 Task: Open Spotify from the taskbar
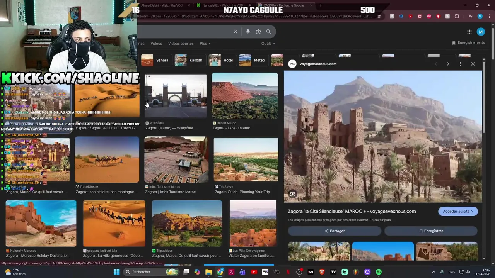[379, 272]
